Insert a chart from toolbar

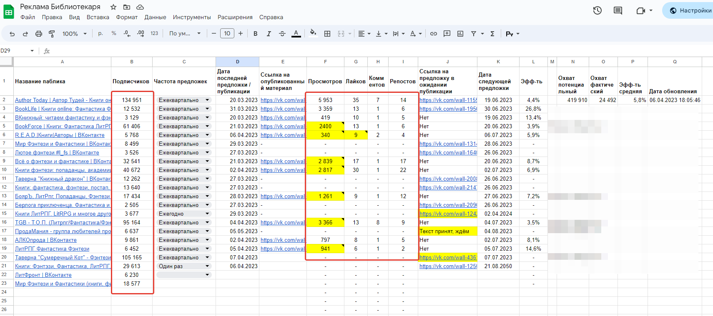[x=460, y=34]
